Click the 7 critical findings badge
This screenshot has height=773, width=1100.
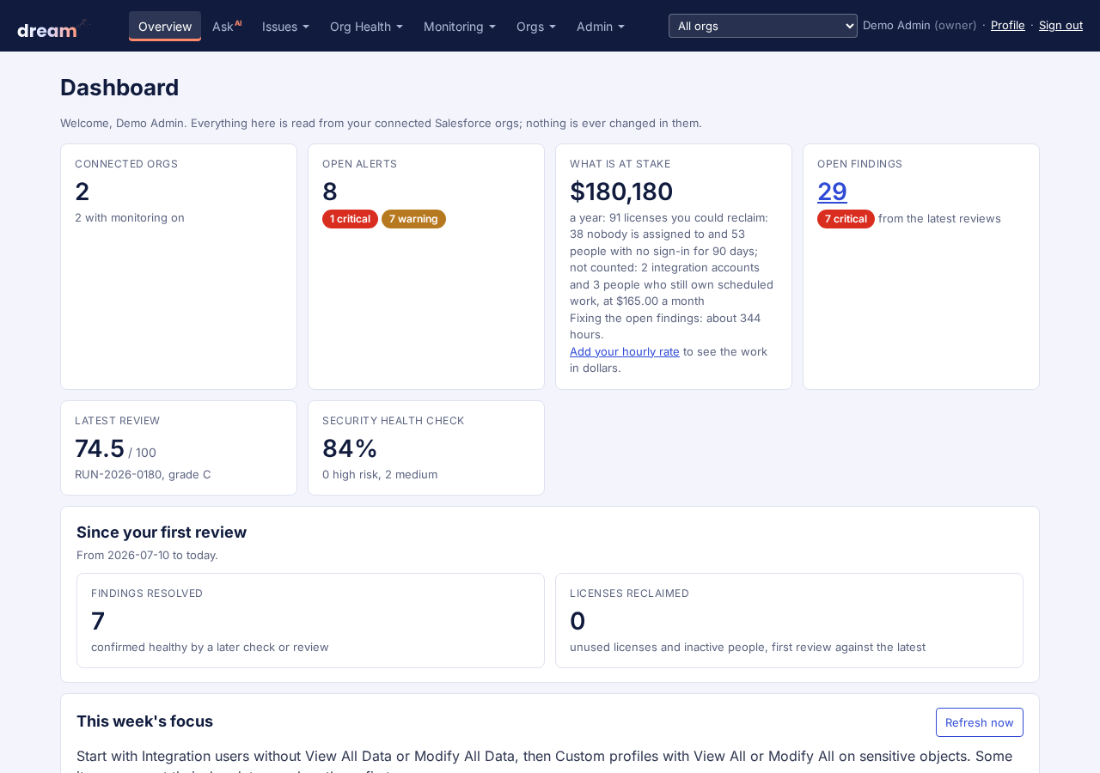tap(846, 219)
